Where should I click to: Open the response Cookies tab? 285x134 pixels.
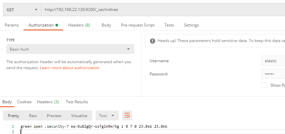point(24,102)
